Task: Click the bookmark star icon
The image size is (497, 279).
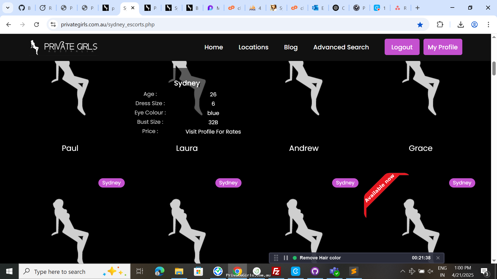Action: tap(420, 25)
